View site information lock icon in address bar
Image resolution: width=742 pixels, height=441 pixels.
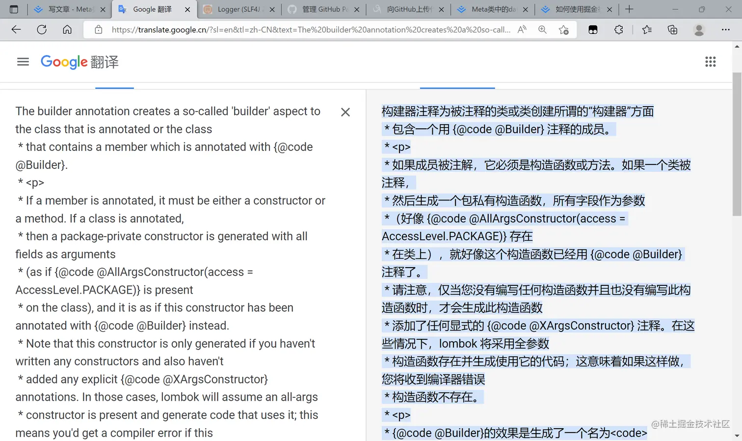(x=99, y=29)
